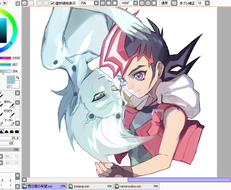Click the teal foreground color swatch
Screen dimensions: 231x190
point(11,80)
